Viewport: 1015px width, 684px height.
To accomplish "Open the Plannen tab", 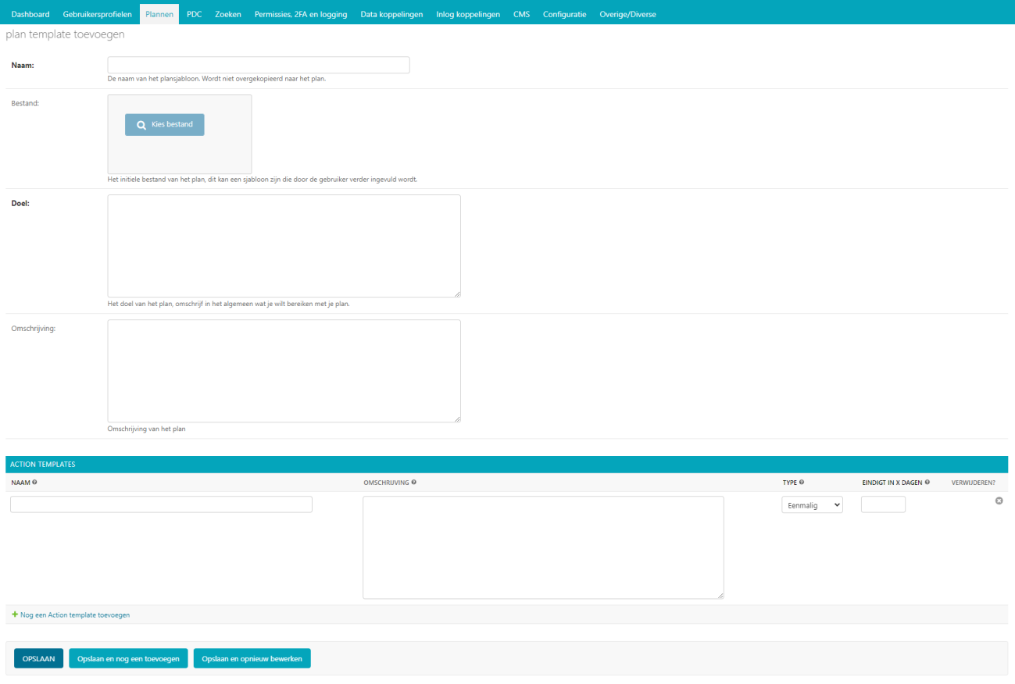I will tap(159, 14).
